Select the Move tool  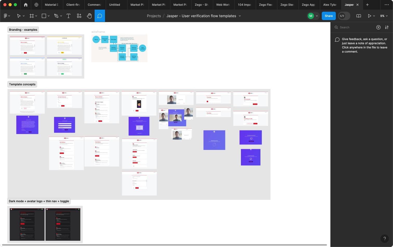18,16
